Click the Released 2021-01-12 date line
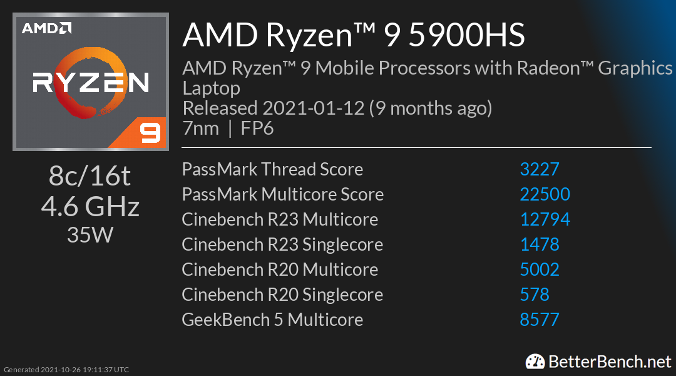Image resolution: width=676 pixels, height=376 pixels. tap(337, 108)
